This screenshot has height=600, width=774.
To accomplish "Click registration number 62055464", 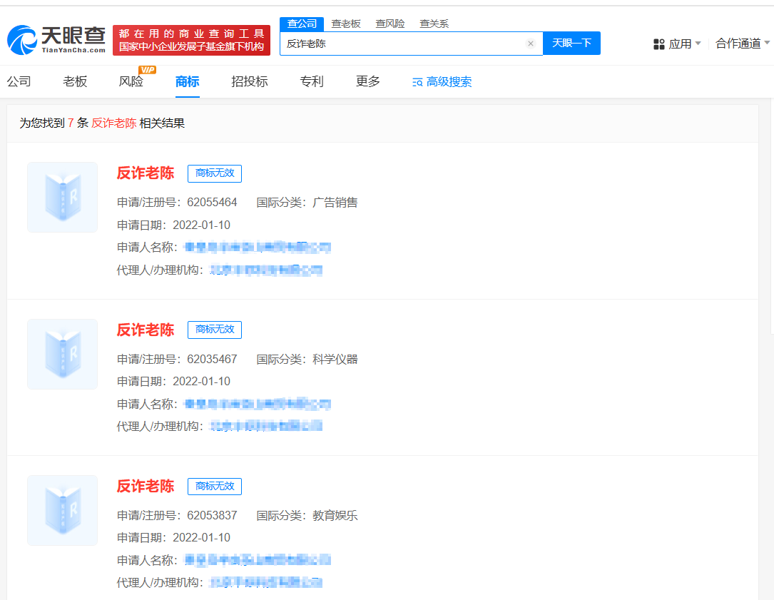I will 212,203.
